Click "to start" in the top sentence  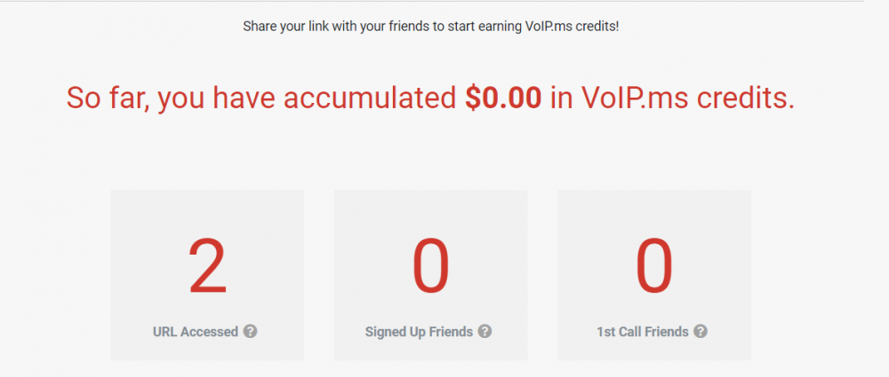[452, 27]
